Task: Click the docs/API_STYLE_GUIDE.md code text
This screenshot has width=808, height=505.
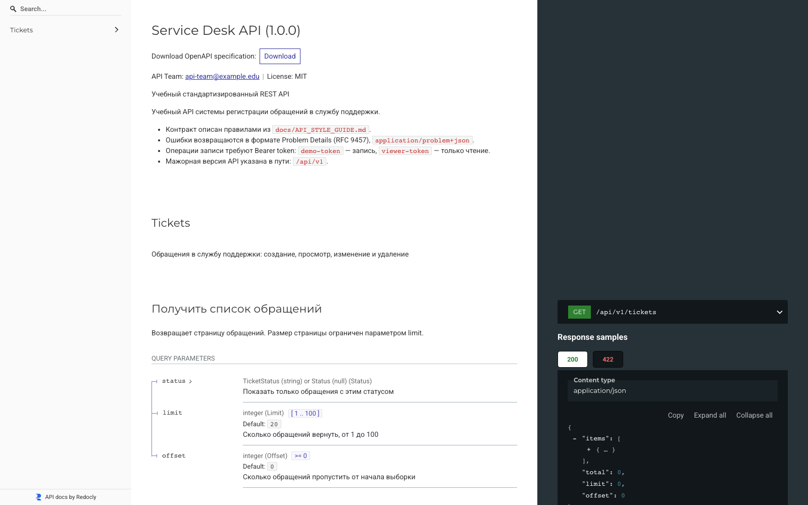Action: pyautogui.click(x=321, y=130)
